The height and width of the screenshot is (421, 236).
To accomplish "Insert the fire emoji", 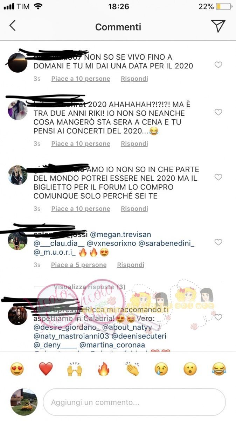I will (x=104, y=369).
